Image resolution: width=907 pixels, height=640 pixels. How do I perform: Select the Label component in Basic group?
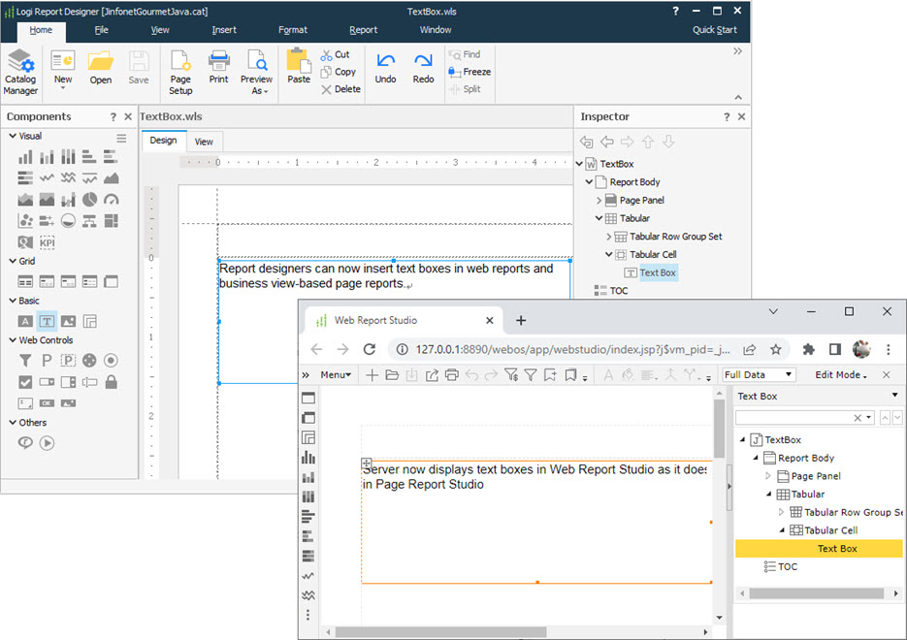25,321
